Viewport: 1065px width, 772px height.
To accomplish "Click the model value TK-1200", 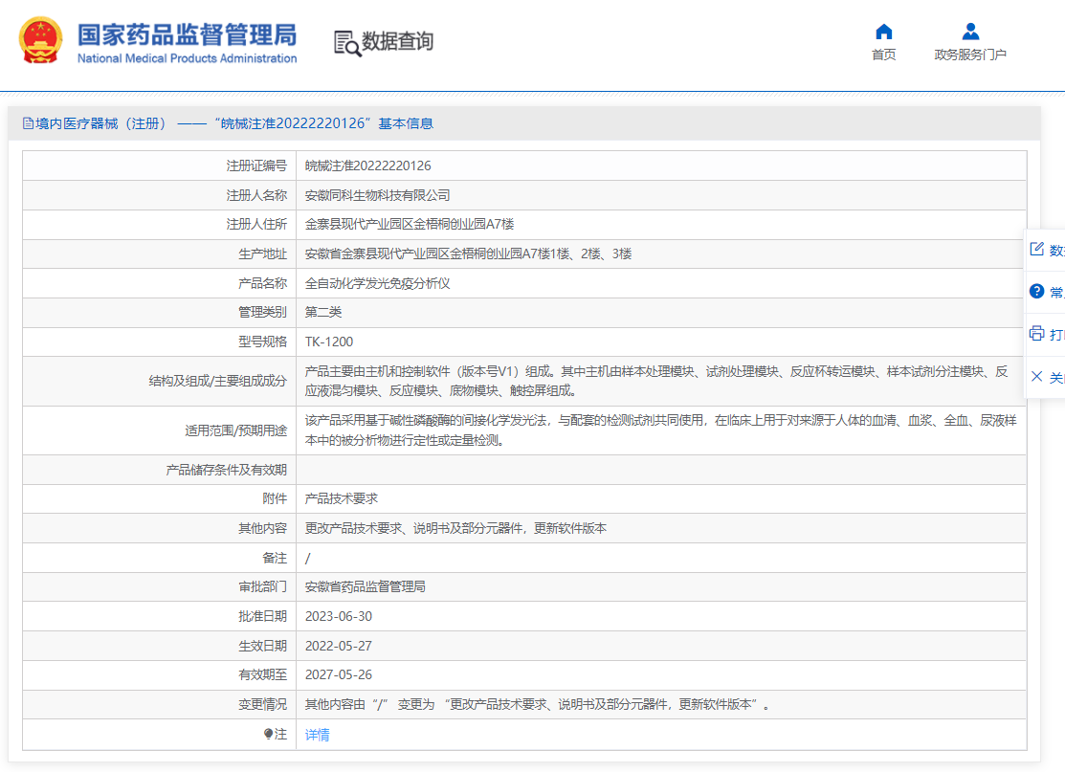I will tap(329, 342).
